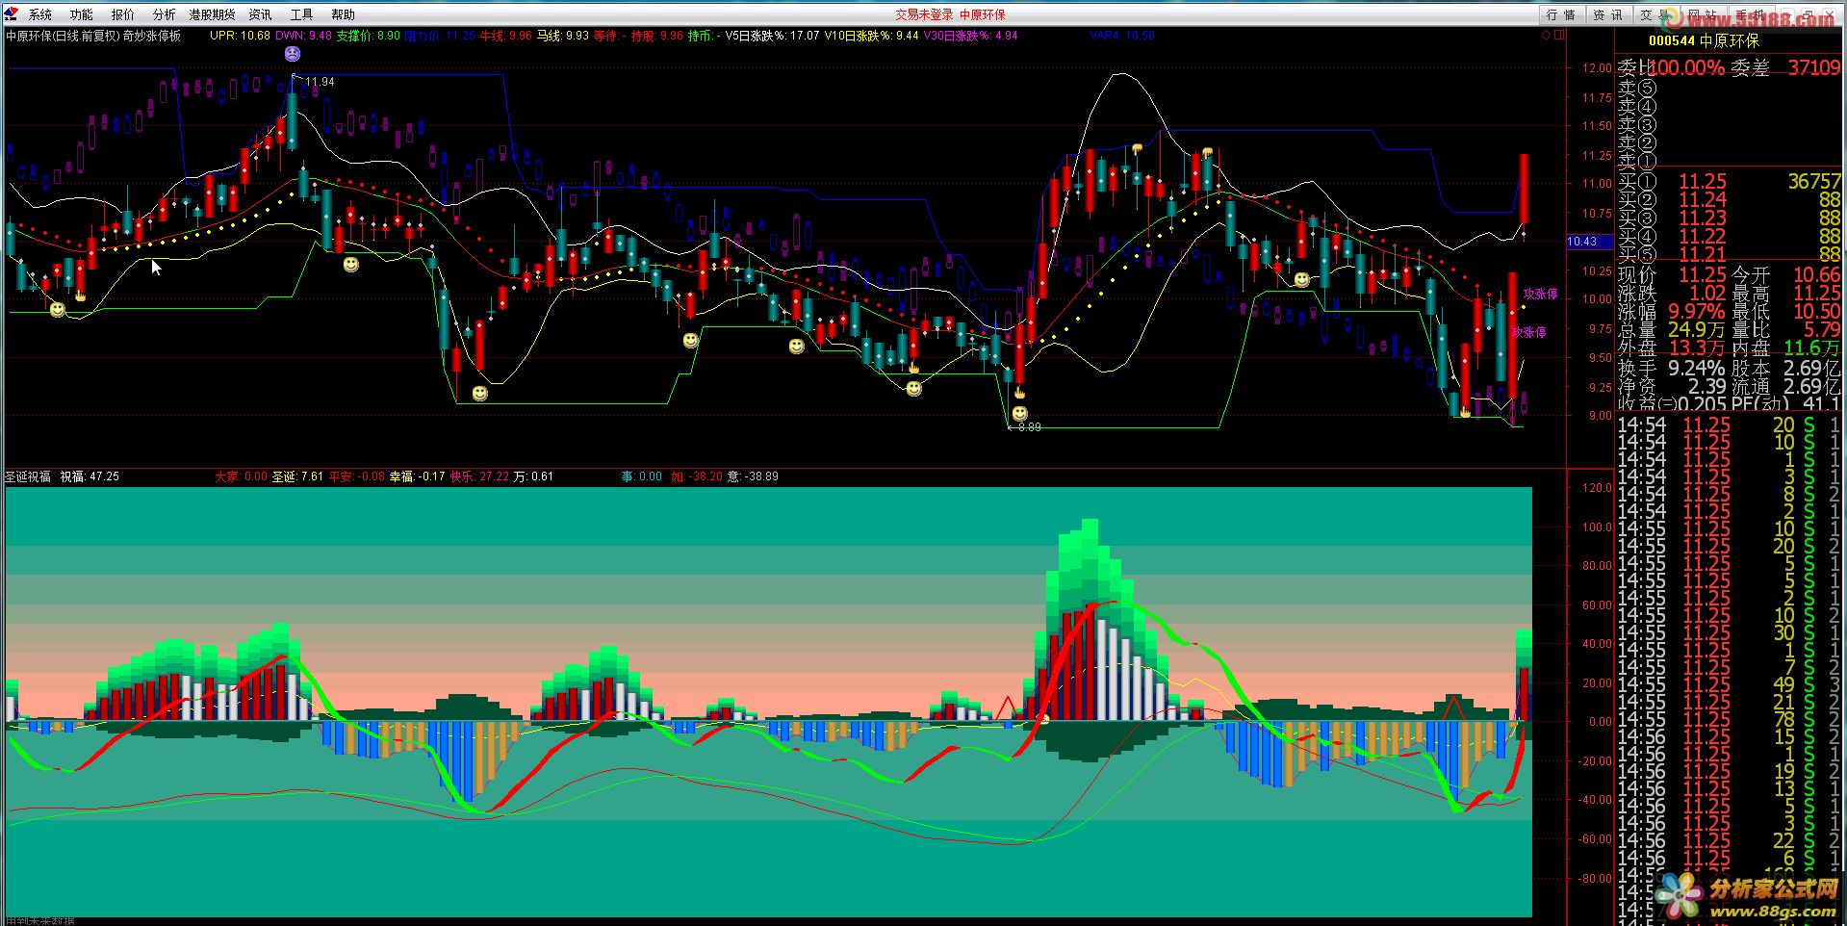Click the 内盘 11.6万 value

point(1812,348)
